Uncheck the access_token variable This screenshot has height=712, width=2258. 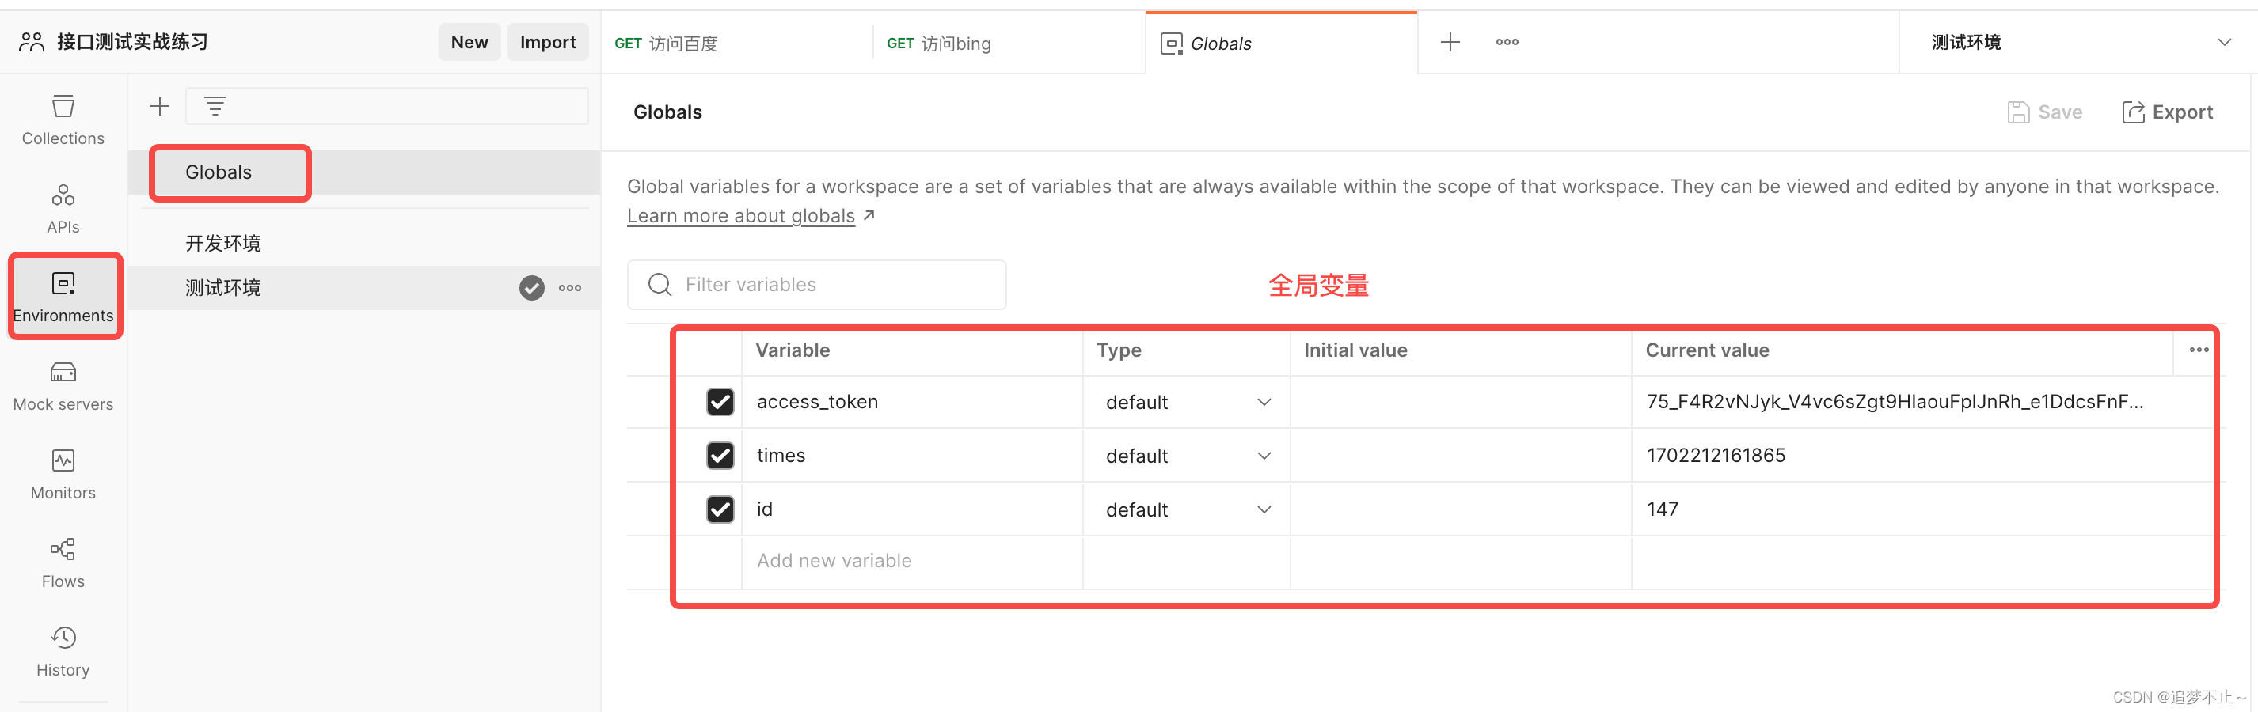(x=720, y=402)
